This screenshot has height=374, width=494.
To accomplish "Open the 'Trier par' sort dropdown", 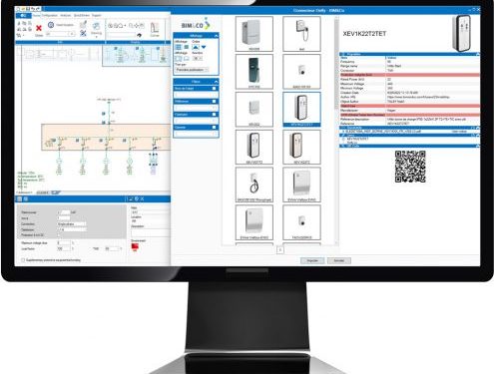I will 192,70.
